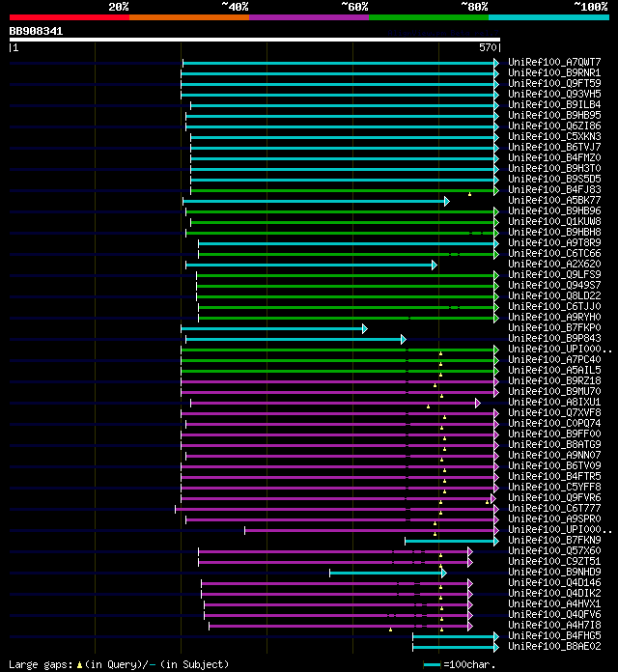Click the UniRef100_Q93VH5 label

pos(554,94)
